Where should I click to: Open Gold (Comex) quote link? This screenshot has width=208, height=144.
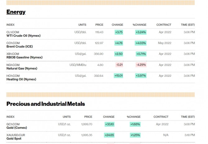(x=17, y=128)
